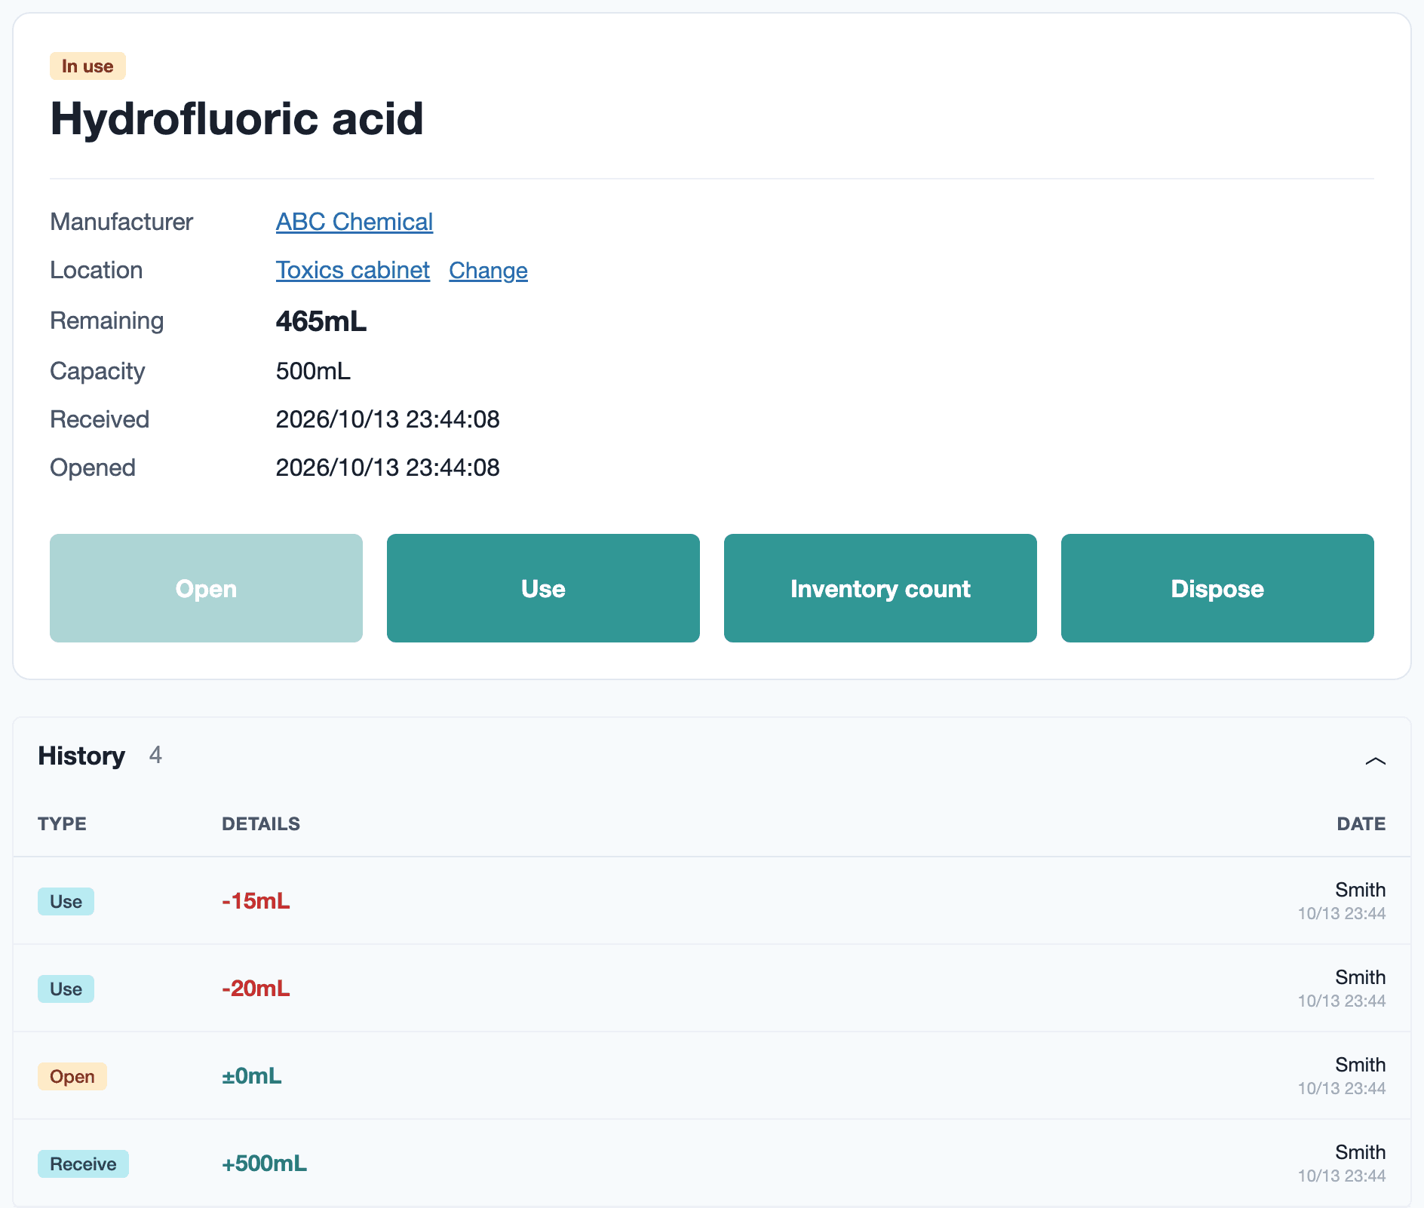This screenshot has height=1208, width=1424.
Task: Click the disabled Open button
Action: tap(206, 588)
